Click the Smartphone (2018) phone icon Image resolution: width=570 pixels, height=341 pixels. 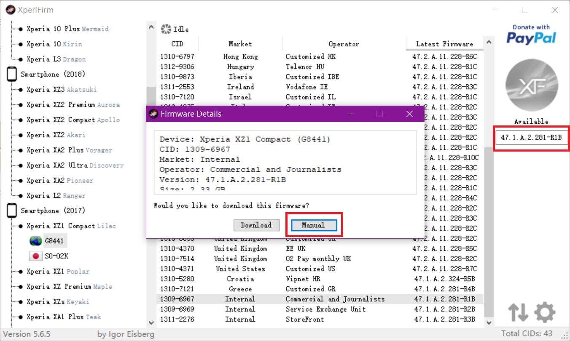[13, 75]
